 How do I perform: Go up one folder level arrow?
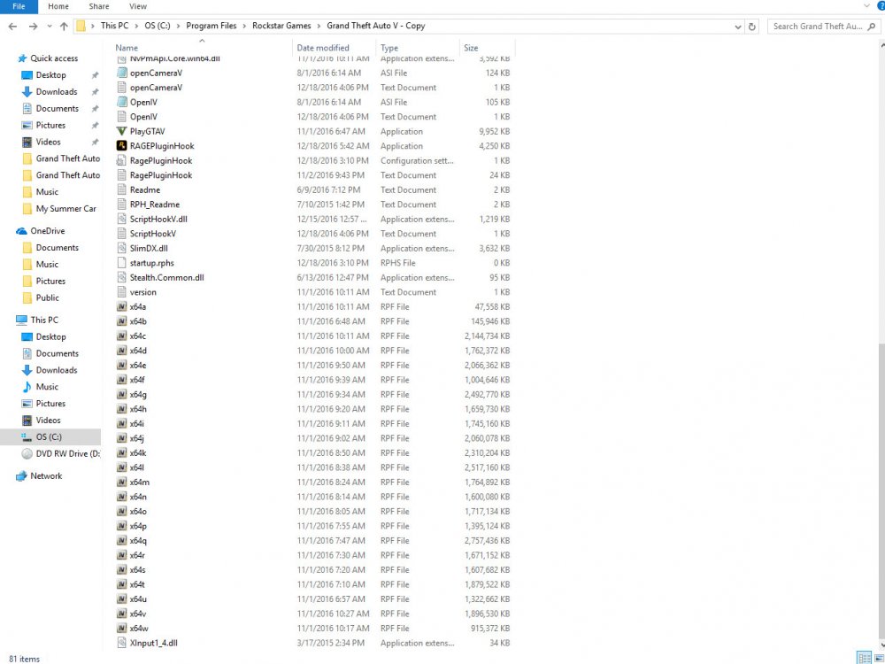coord(64,26)
